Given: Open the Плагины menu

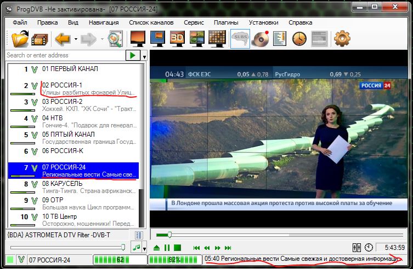Looking at the screenshot, I should 226,22.
